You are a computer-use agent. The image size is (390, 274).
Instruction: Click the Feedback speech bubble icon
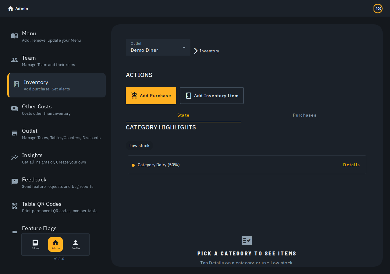(15, 182)
